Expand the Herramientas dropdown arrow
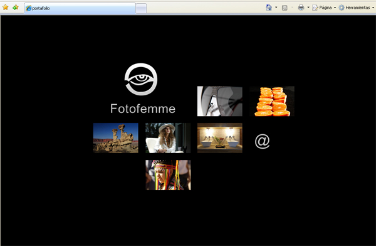Viewport: 376px width, 246px height. point(373,8)
